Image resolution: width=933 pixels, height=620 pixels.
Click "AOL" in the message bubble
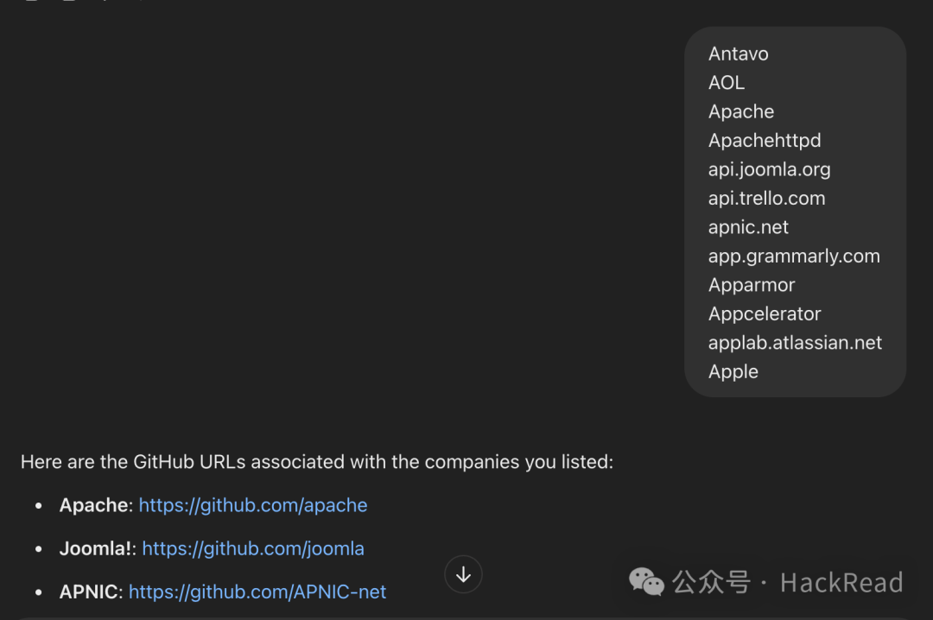[x=726, y=83]
